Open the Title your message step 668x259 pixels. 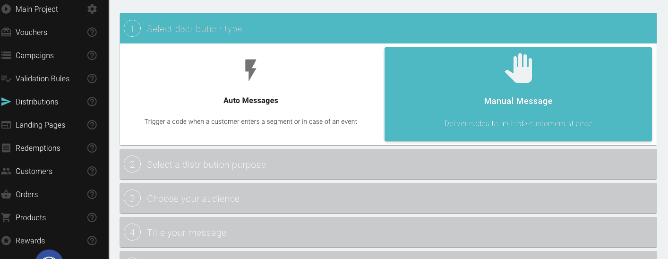click(x=388, y=233)
